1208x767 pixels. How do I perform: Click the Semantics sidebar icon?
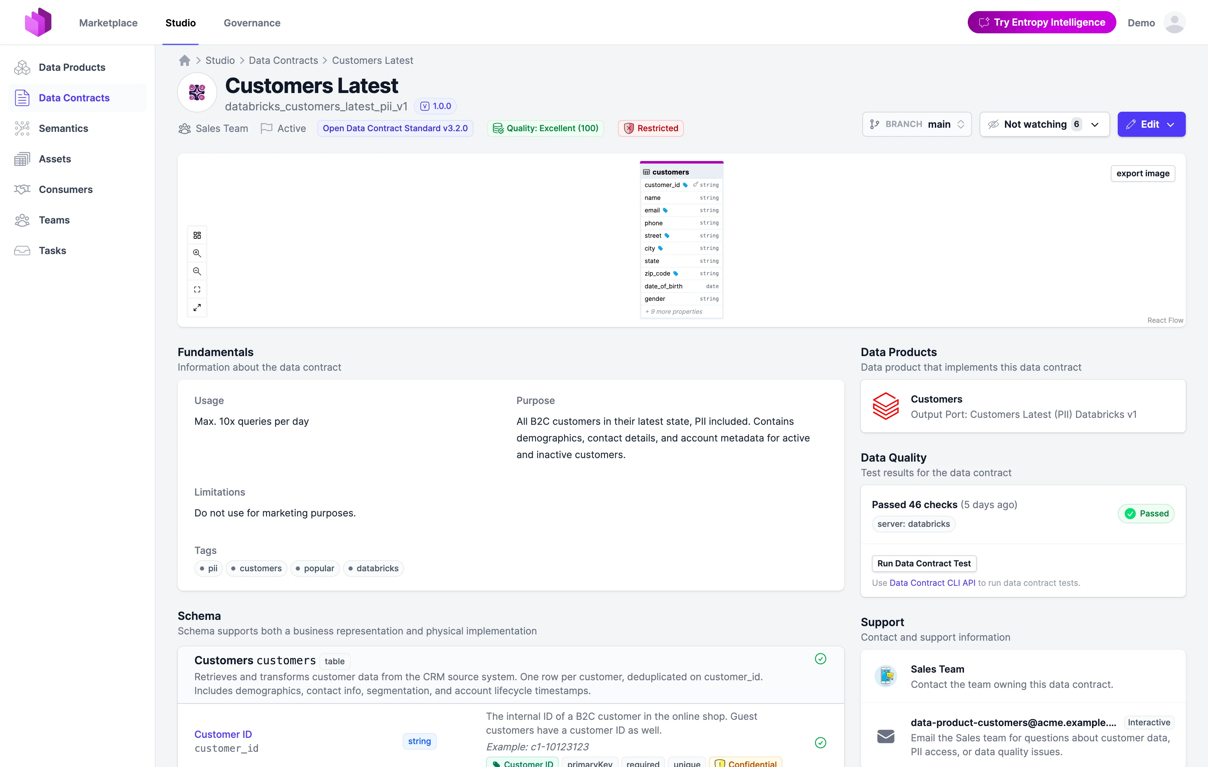tap(22, 128)
